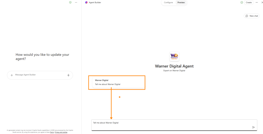263x134 pixels.
Task: Click the Create button
Action: tap(249, 3)
